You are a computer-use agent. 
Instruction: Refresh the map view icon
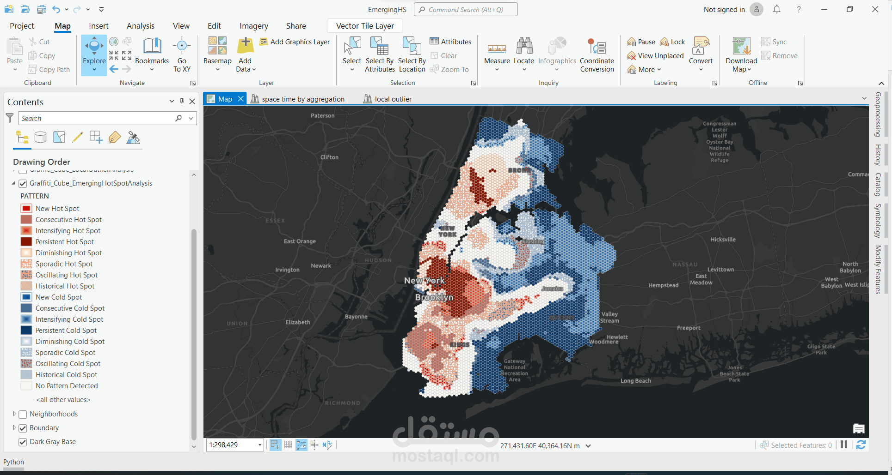coord(861,445)
